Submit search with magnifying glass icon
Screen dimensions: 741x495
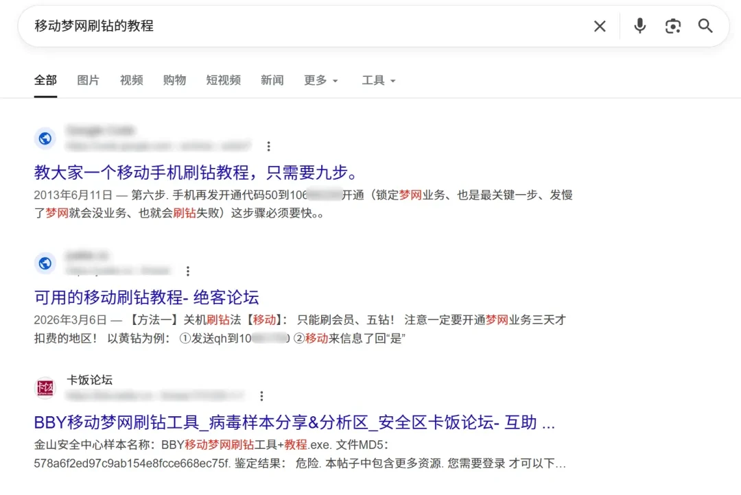tap(705, 26)
